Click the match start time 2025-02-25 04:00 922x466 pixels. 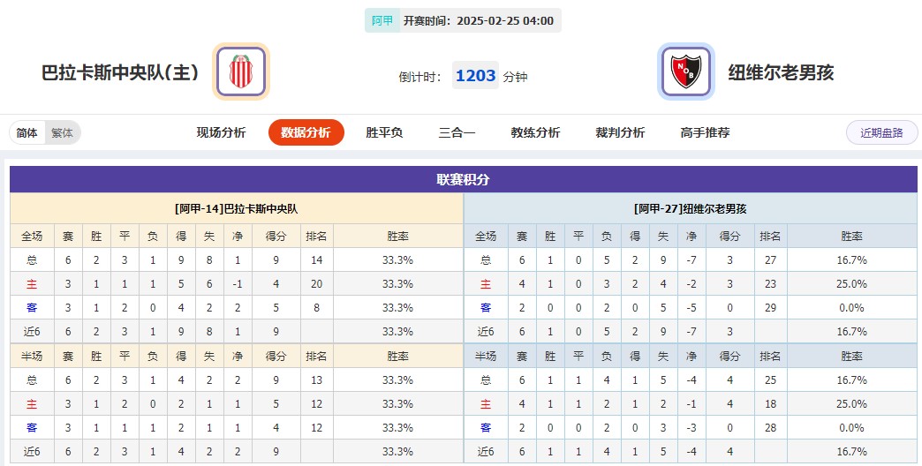505,20
